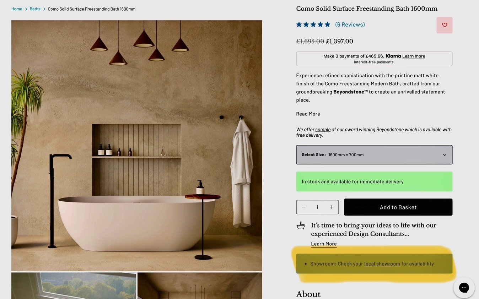Screen dimensions: 479x299
Task: Click Learn More about Design Consultants
Action: click(324, 244)
